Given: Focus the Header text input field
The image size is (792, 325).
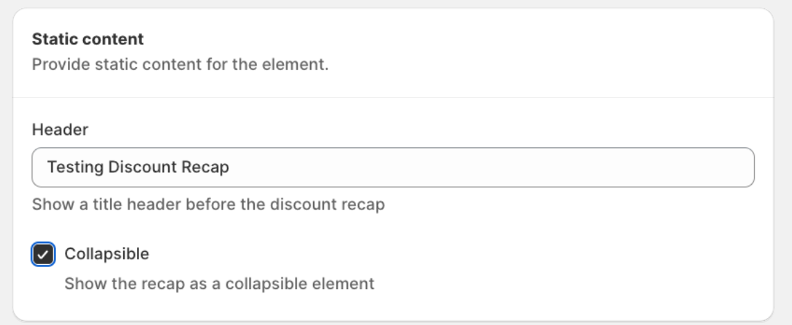Looking at the screenshot, I should (393, 167).
